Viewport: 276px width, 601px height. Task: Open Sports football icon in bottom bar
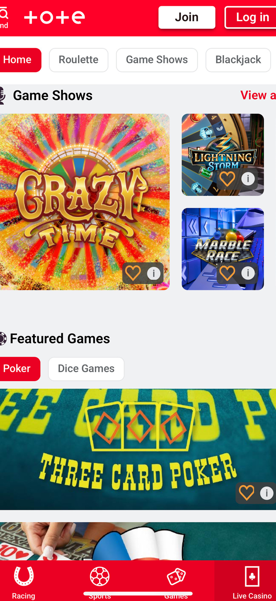(x=100, y=576)
